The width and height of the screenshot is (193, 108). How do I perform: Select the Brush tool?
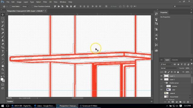tap(3, 37)
